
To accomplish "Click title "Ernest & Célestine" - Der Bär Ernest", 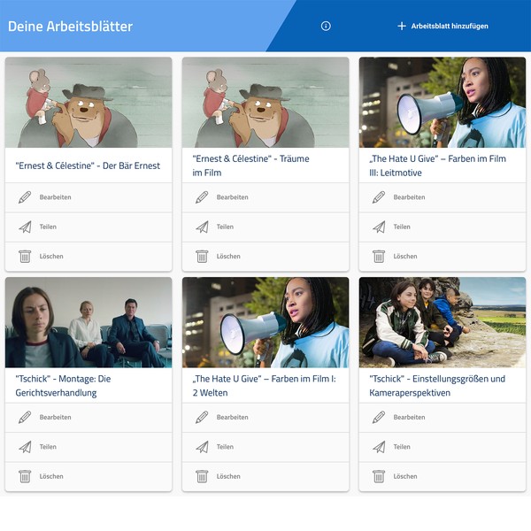I will point(88,165).
